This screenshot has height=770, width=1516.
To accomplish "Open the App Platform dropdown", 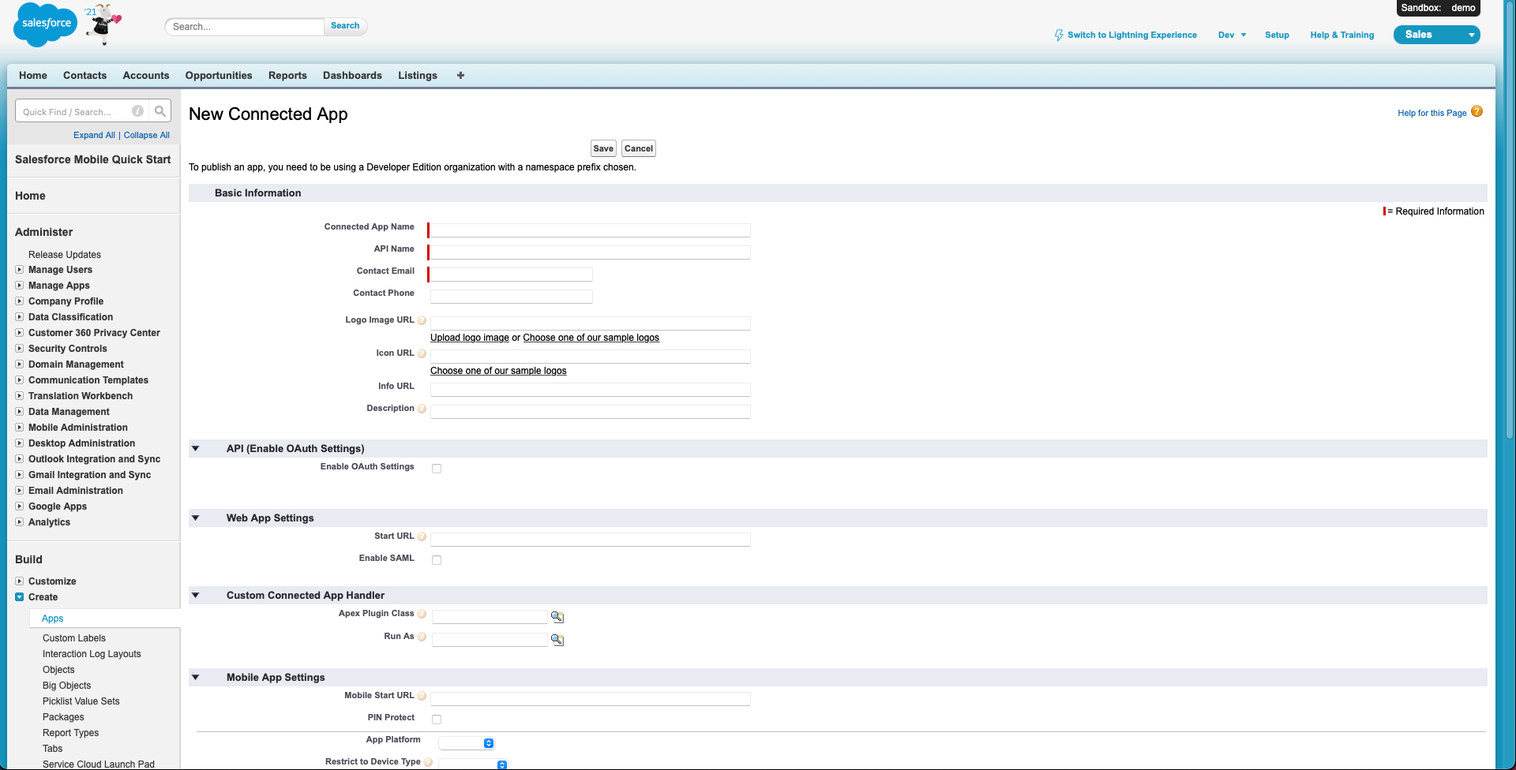I will tap(467, 743).
